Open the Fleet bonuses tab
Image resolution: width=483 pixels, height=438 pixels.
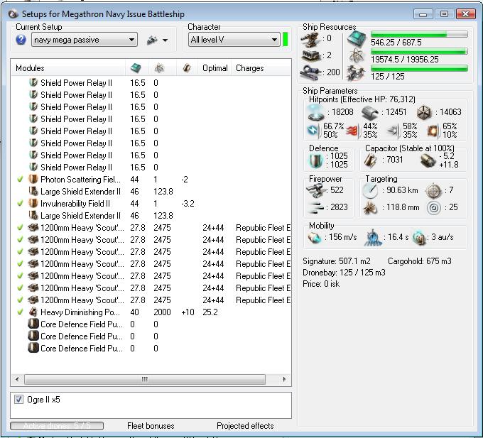(x=151, y=426)
